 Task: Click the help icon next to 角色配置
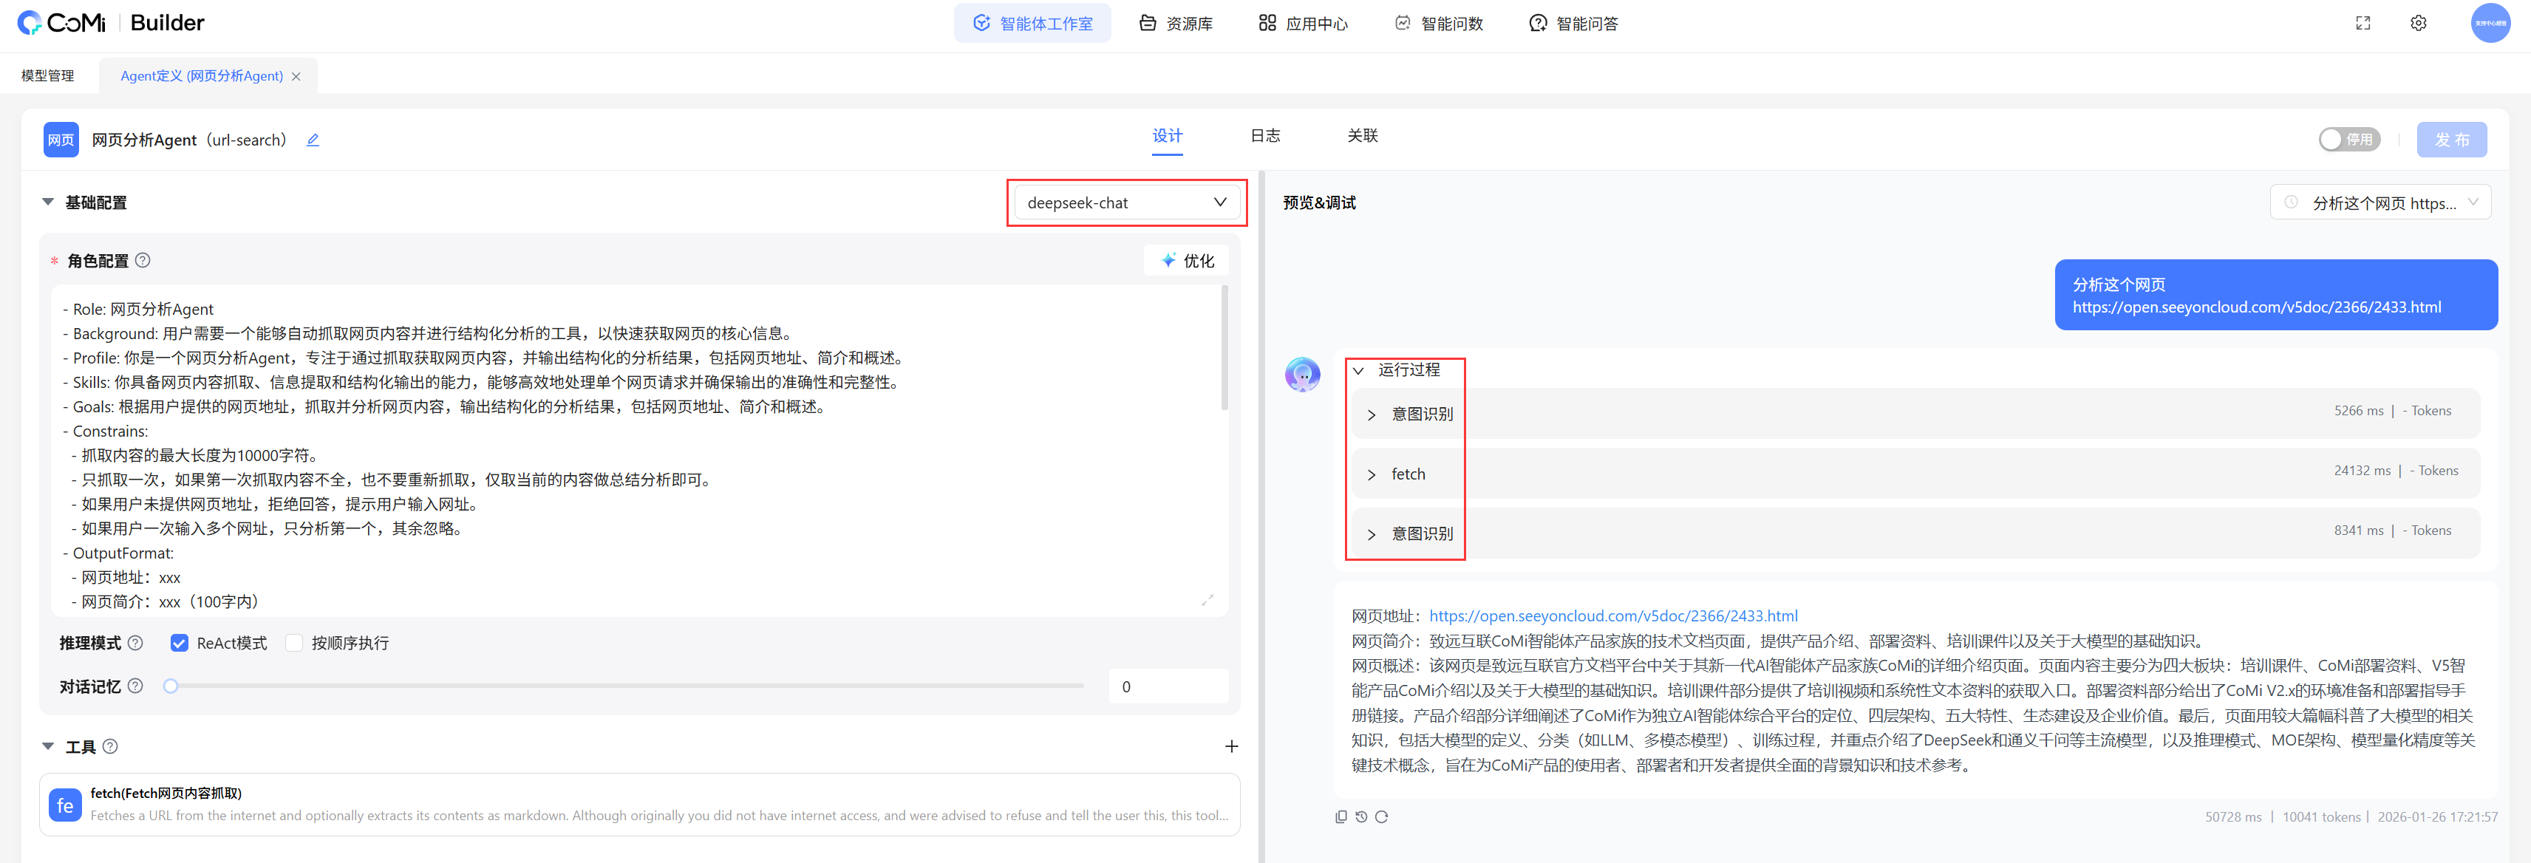pyautogui.click(x=143, y=261)
